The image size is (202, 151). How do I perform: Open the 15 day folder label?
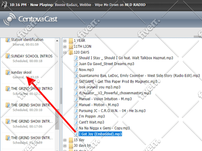[79, 140]
